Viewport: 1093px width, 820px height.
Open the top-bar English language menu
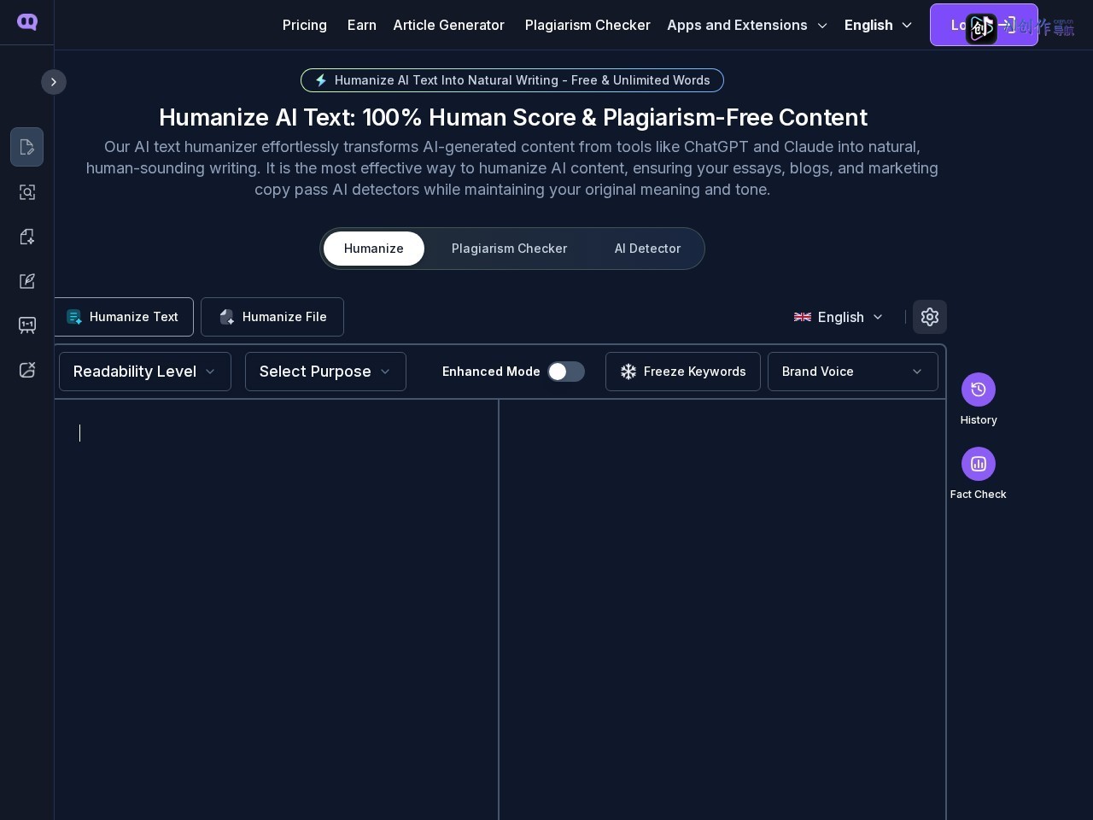879,25
